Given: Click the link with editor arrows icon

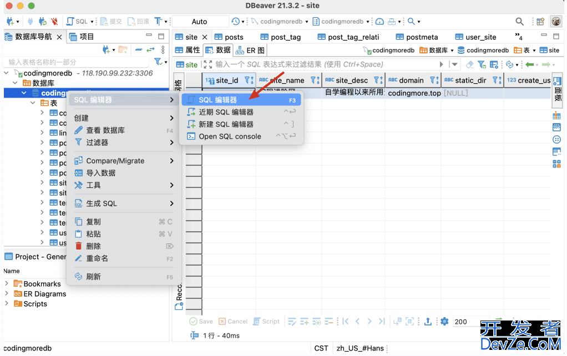Looking at the screenshot, I should click(x=150, y=49).
